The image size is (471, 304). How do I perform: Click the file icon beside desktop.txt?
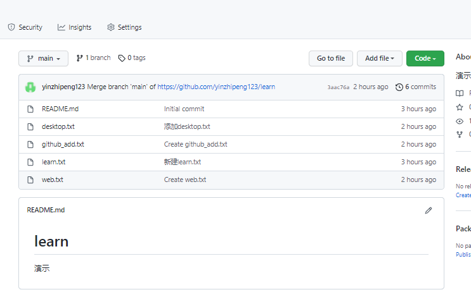click(x=30, y=126)
